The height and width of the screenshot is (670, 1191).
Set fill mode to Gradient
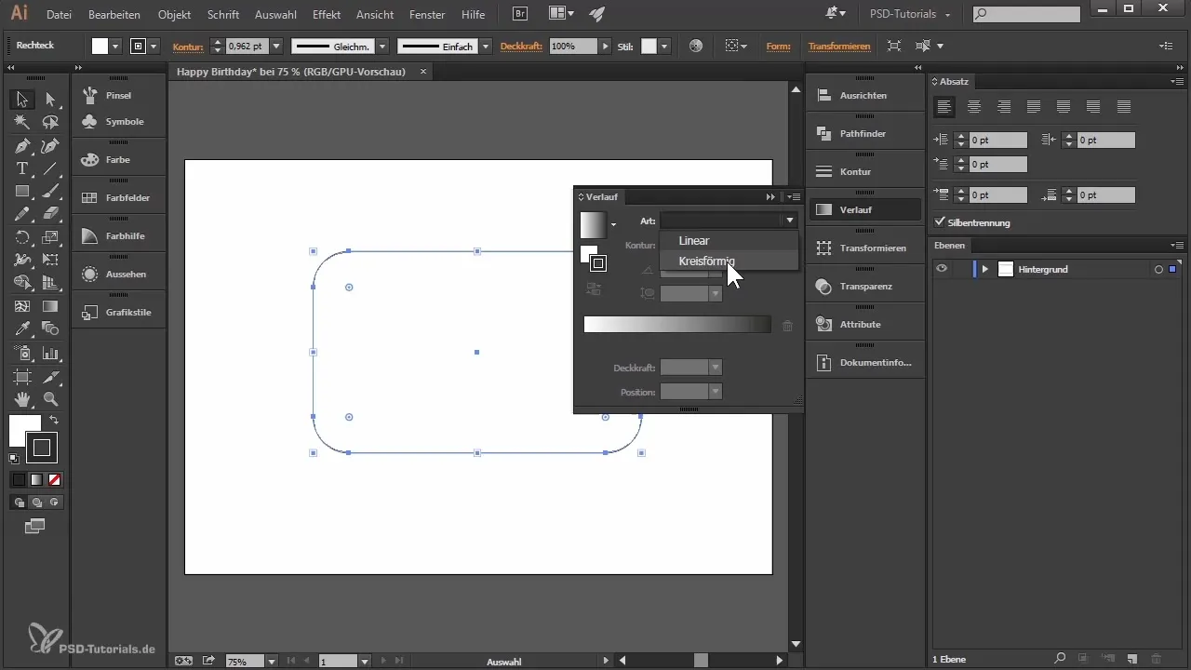(x=36, y=480)
